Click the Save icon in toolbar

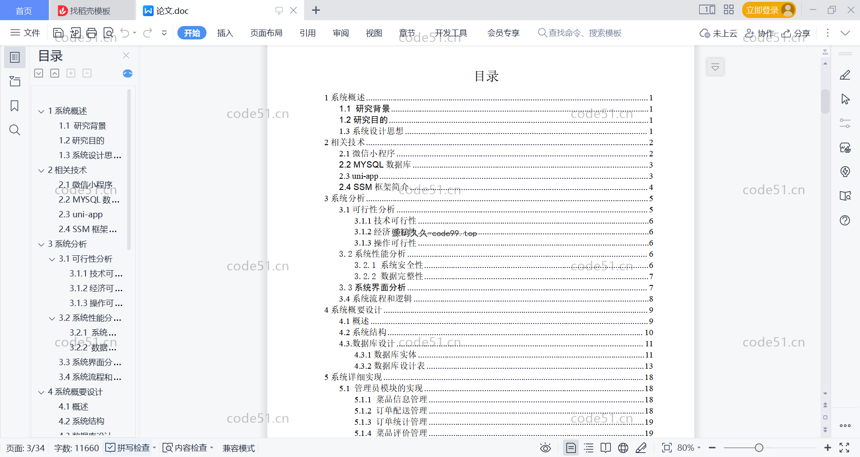(58, 33)
